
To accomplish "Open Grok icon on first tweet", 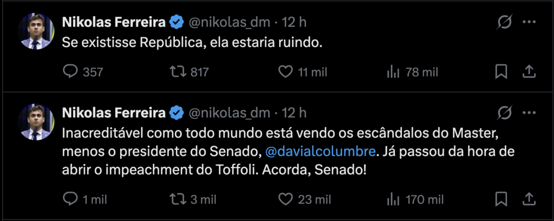I will [x=505, y=22].
